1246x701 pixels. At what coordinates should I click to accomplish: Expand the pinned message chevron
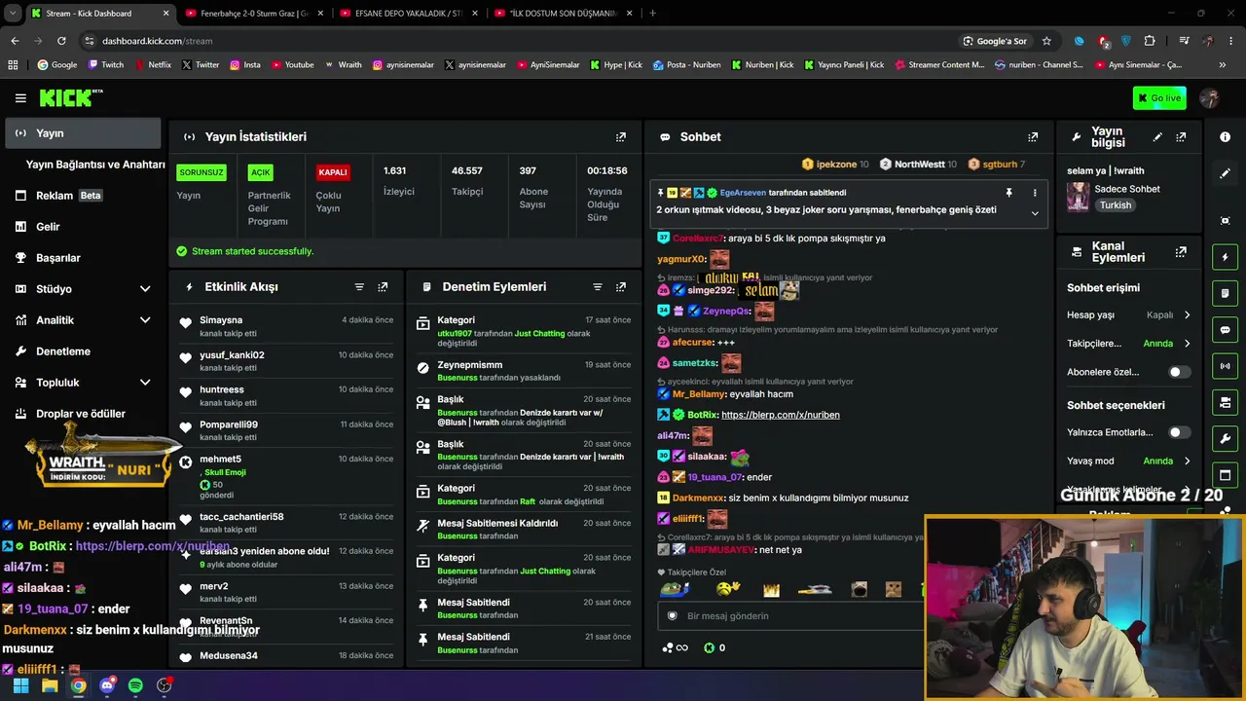tap(1035, 213)
